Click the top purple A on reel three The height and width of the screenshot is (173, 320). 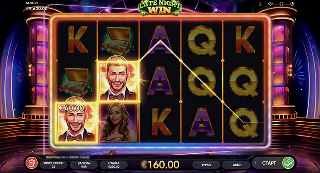tap(160, 40)
